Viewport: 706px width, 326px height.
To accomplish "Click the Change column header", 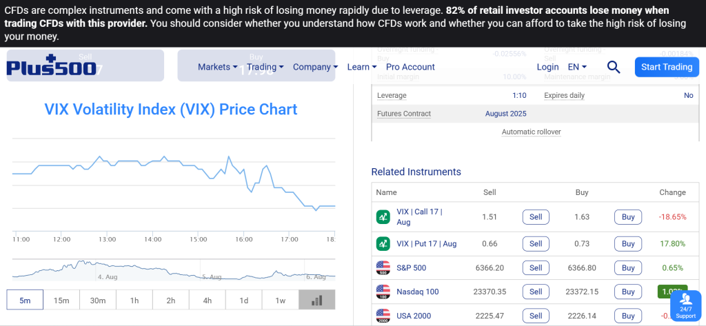I will pyautogui.click(x=672, y=192).
